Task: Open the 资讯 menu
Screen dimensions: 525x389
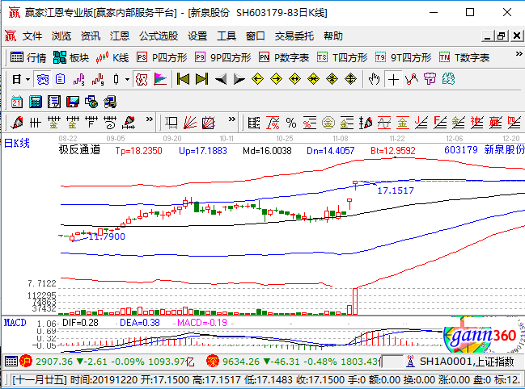Action: 91,36
